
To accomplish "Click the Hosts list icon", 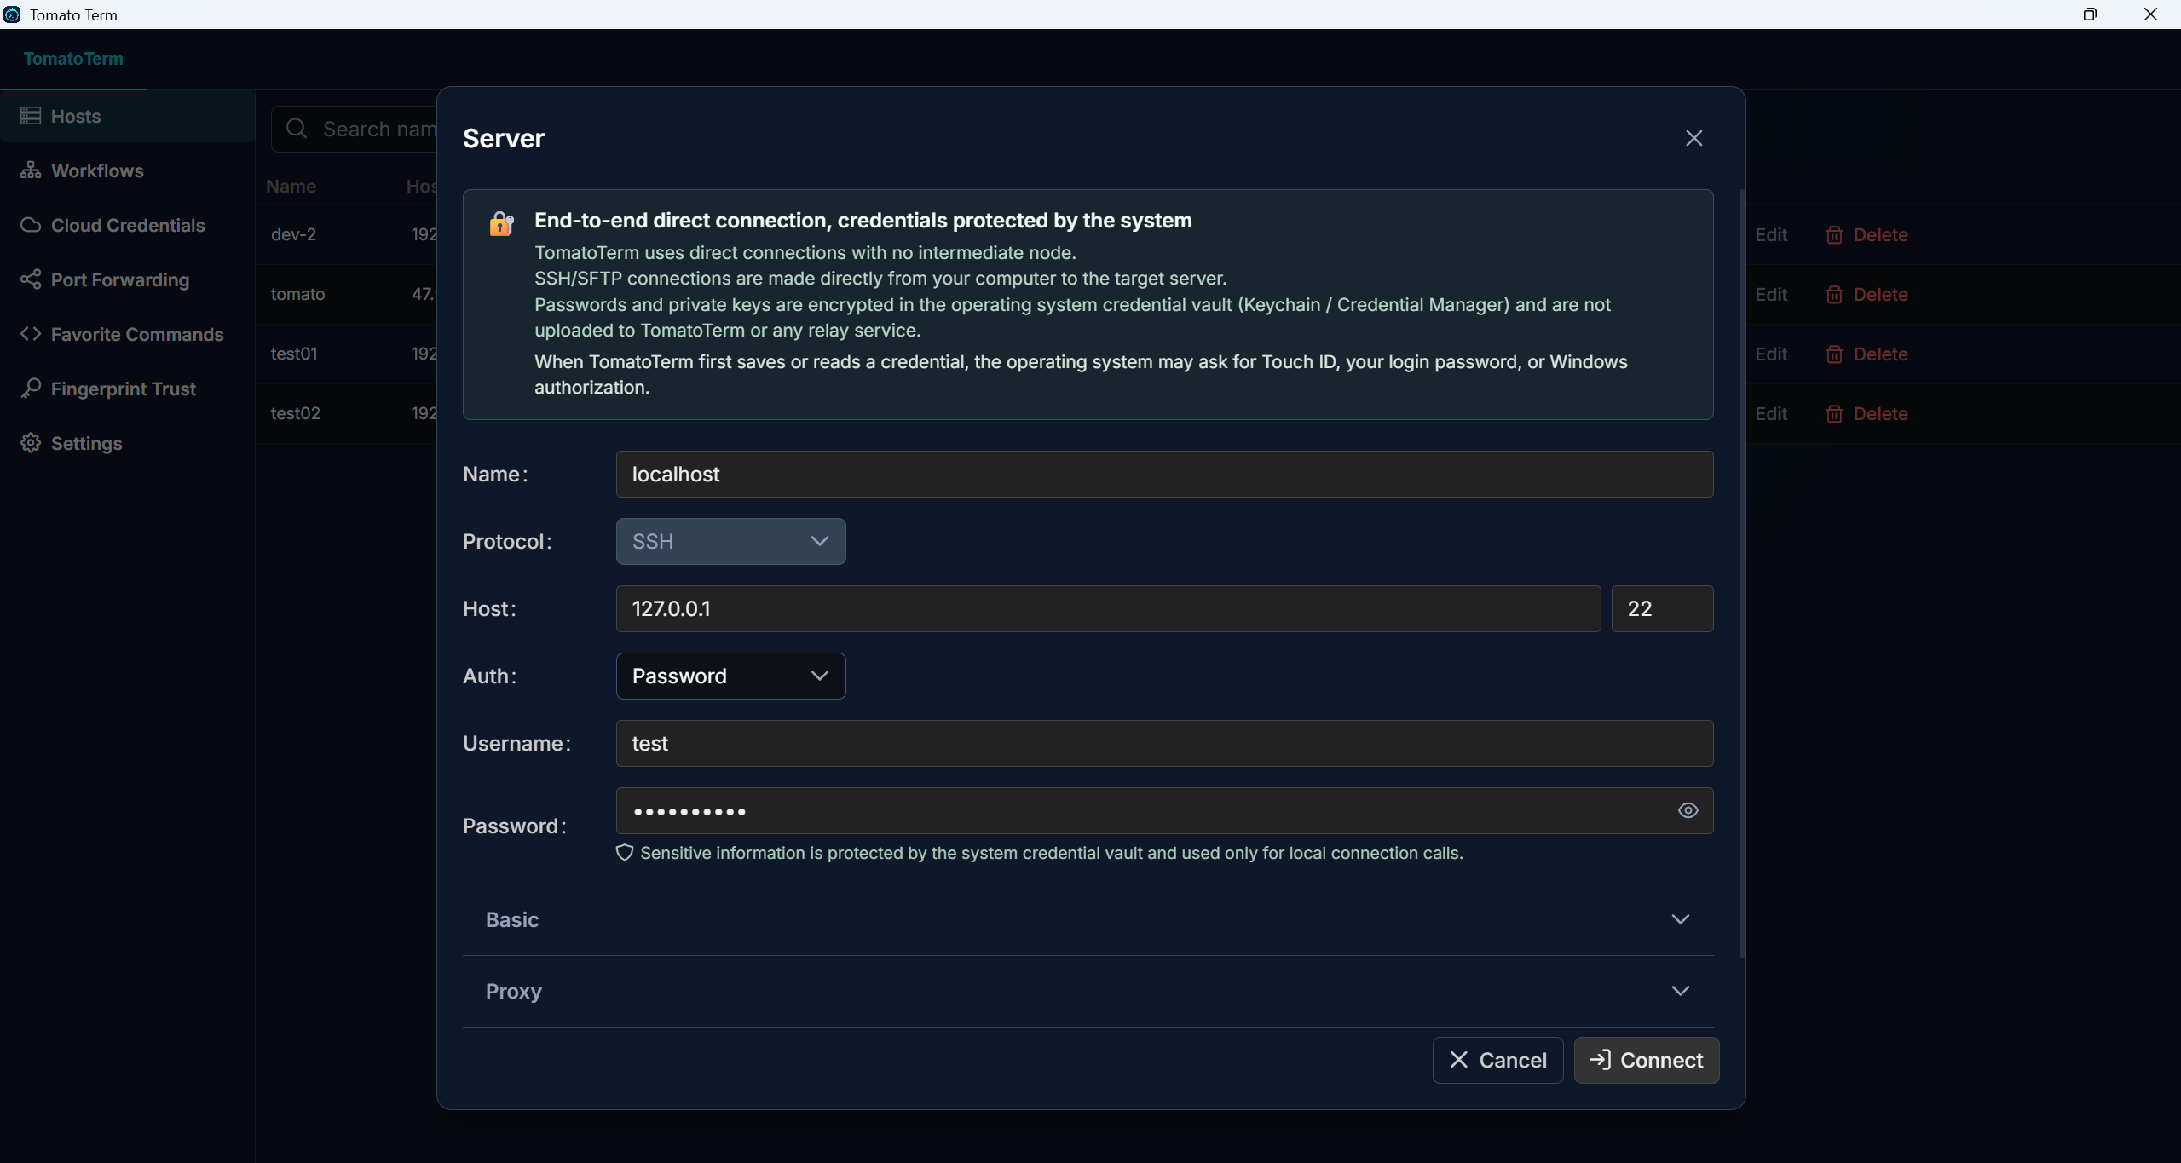I will coord(31,116).
